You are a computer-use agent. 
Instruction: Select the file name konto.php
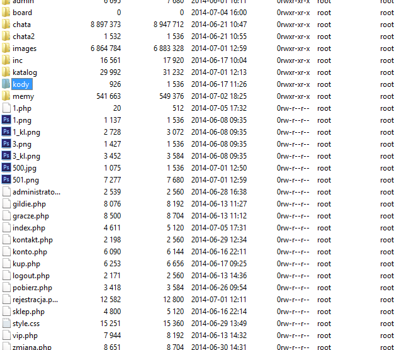click(x=30, y=252)
